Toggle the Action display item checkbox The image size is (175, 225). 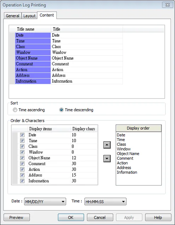pyautogui.click(x=22, y=169)
